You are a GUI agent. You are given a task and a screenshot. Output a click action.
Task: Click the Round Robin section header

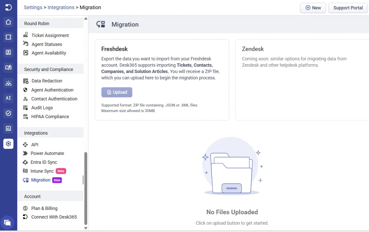click(50, 23)
